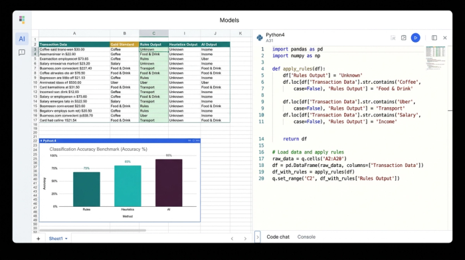465x260 pixels.
Task: Click the Heuristics Output header cell
Action: tap(184, 45)
